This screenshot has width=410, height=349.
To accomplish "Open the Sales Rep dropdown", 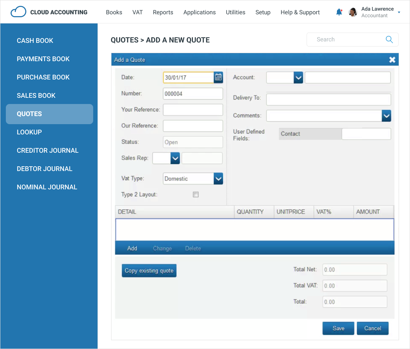I will [175, 158].
